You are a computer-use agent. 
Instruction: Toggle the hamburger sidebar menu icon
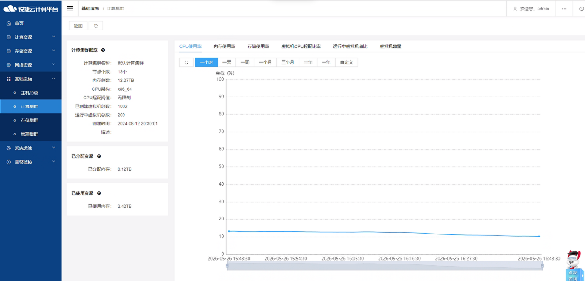[70, 8]
